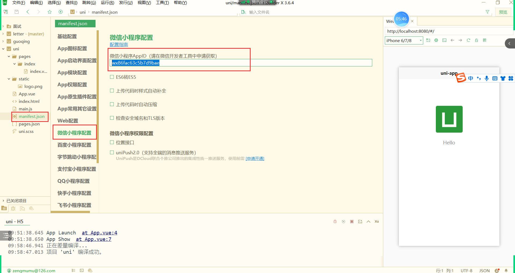Open built-in browser settings gear icon

click(x=436, y=40)
